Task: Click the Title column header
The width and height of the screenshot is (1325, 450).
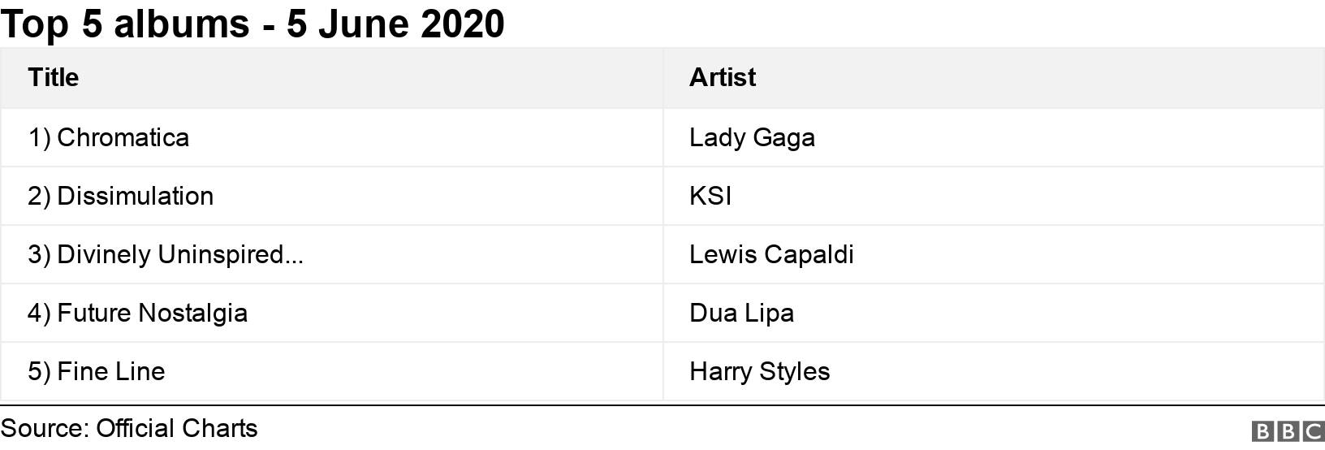Action: (x=54, y=78)
